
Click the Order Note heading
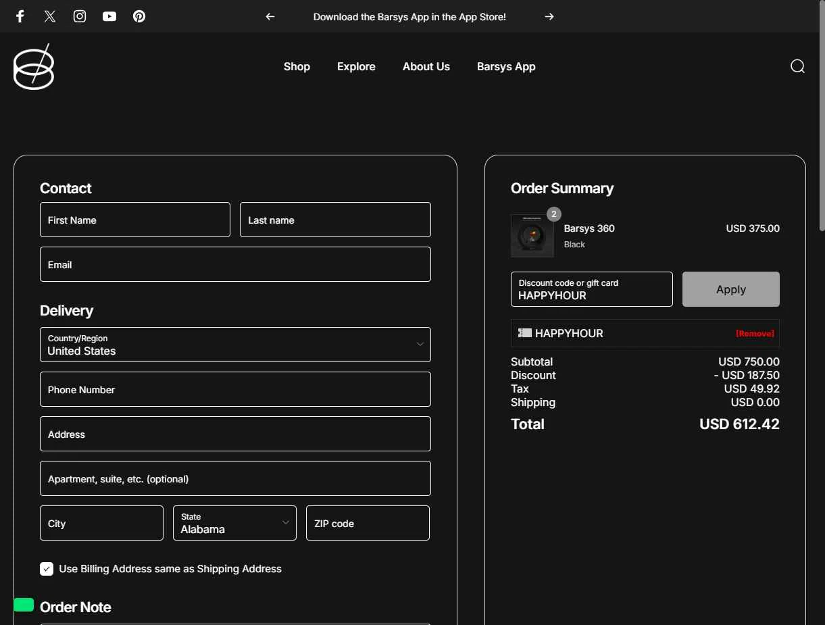pyautogui.click(x=76, y=607)
